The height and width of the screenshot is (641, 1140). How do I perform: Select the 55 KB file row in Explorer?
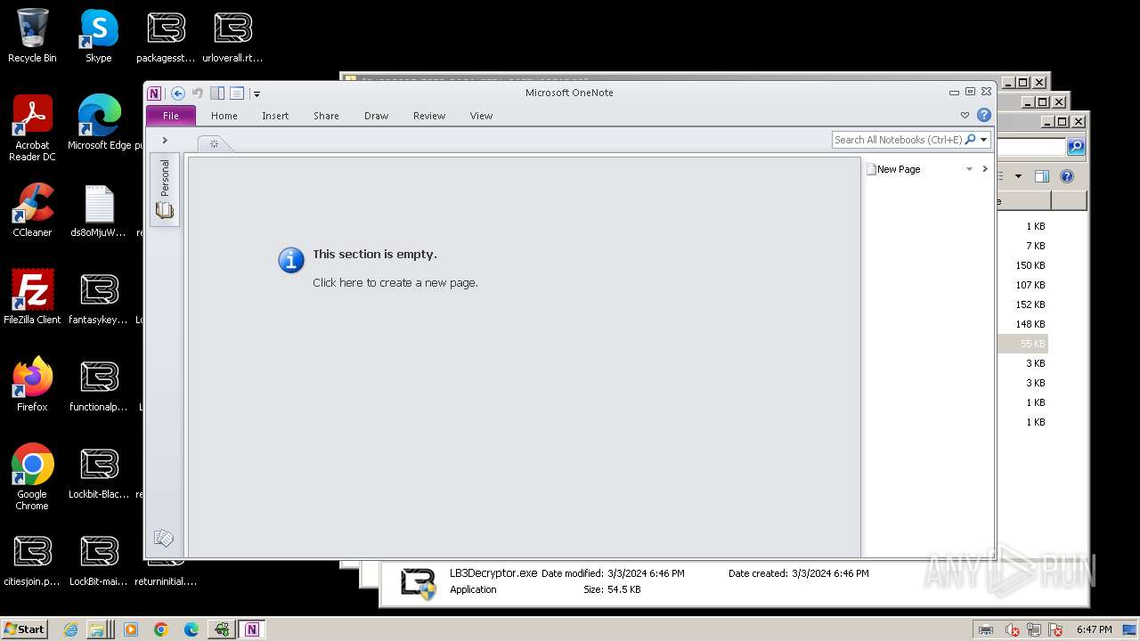[1023, 344]
